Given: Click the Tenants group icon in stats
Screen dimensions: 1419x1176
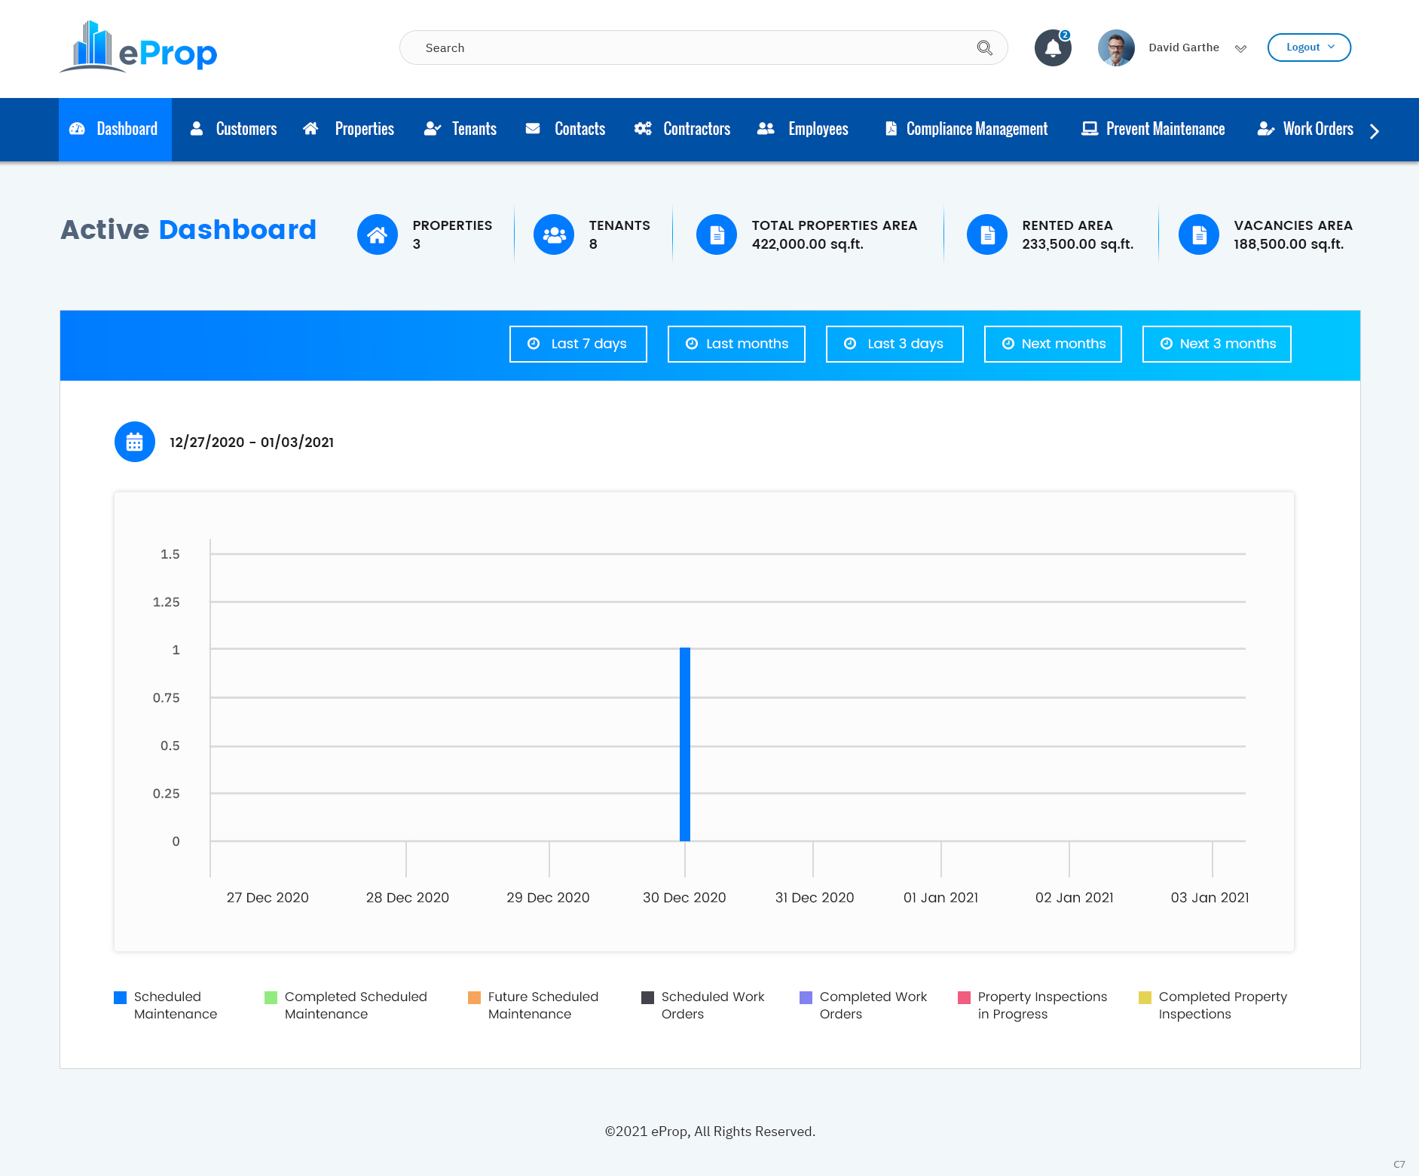Looking at the screenshot, I should point(554,235).
